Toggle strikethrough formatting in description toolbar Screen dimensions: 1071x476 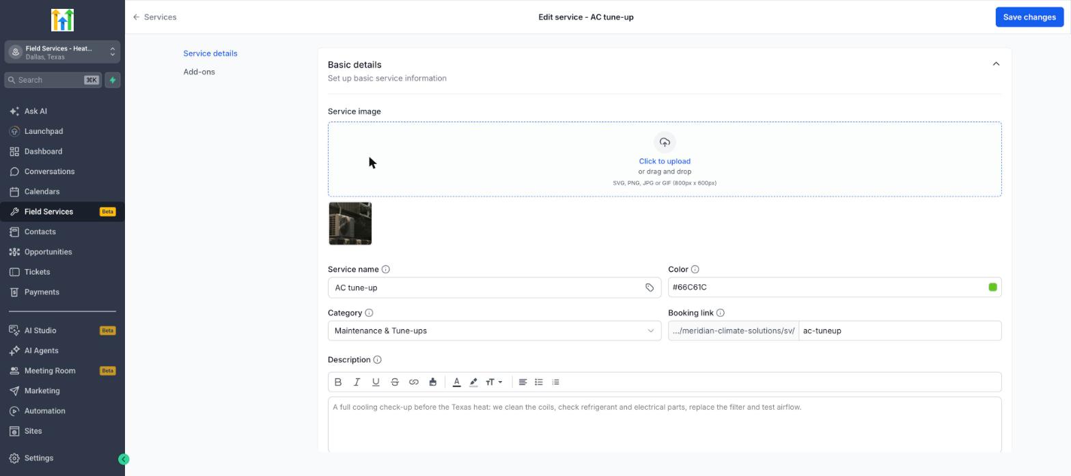395,382
